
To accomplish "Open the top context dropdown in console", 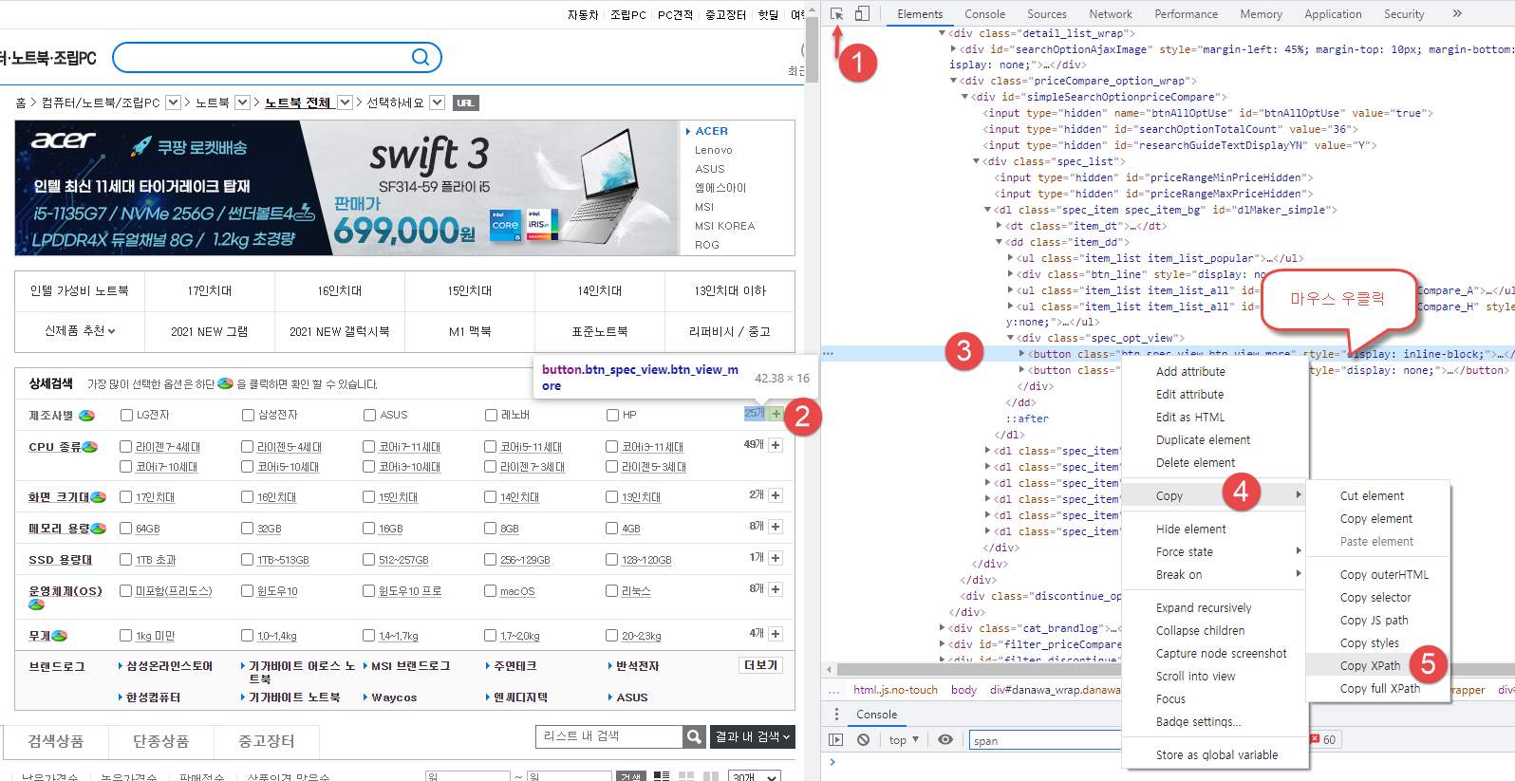I will [x=904, y=740].
